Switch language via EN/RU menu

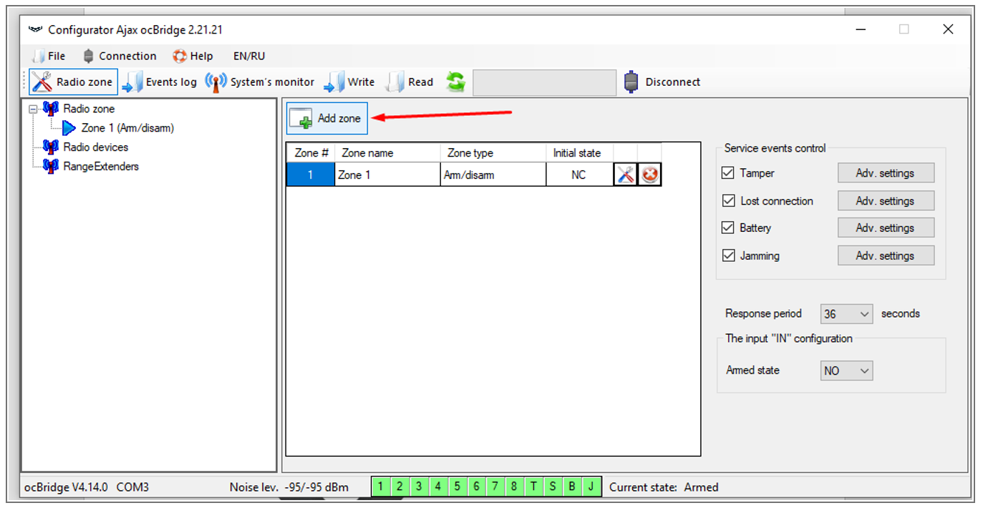point(249,56)
